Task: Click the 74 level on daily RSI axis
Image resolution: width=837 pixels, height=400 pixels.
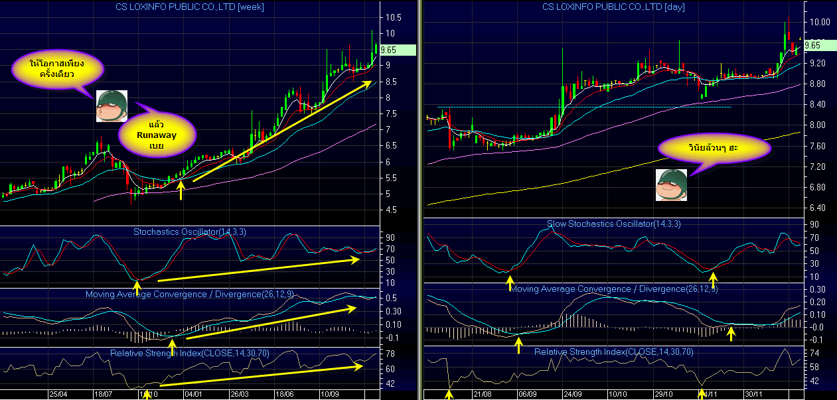Action: click(815, 353)
